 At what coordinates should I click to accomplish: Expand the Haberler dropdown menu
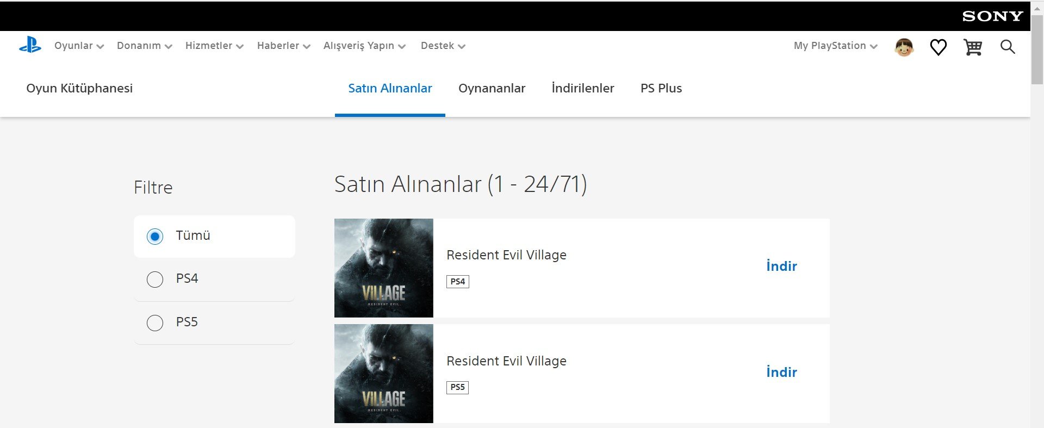(x=284, y=46)
